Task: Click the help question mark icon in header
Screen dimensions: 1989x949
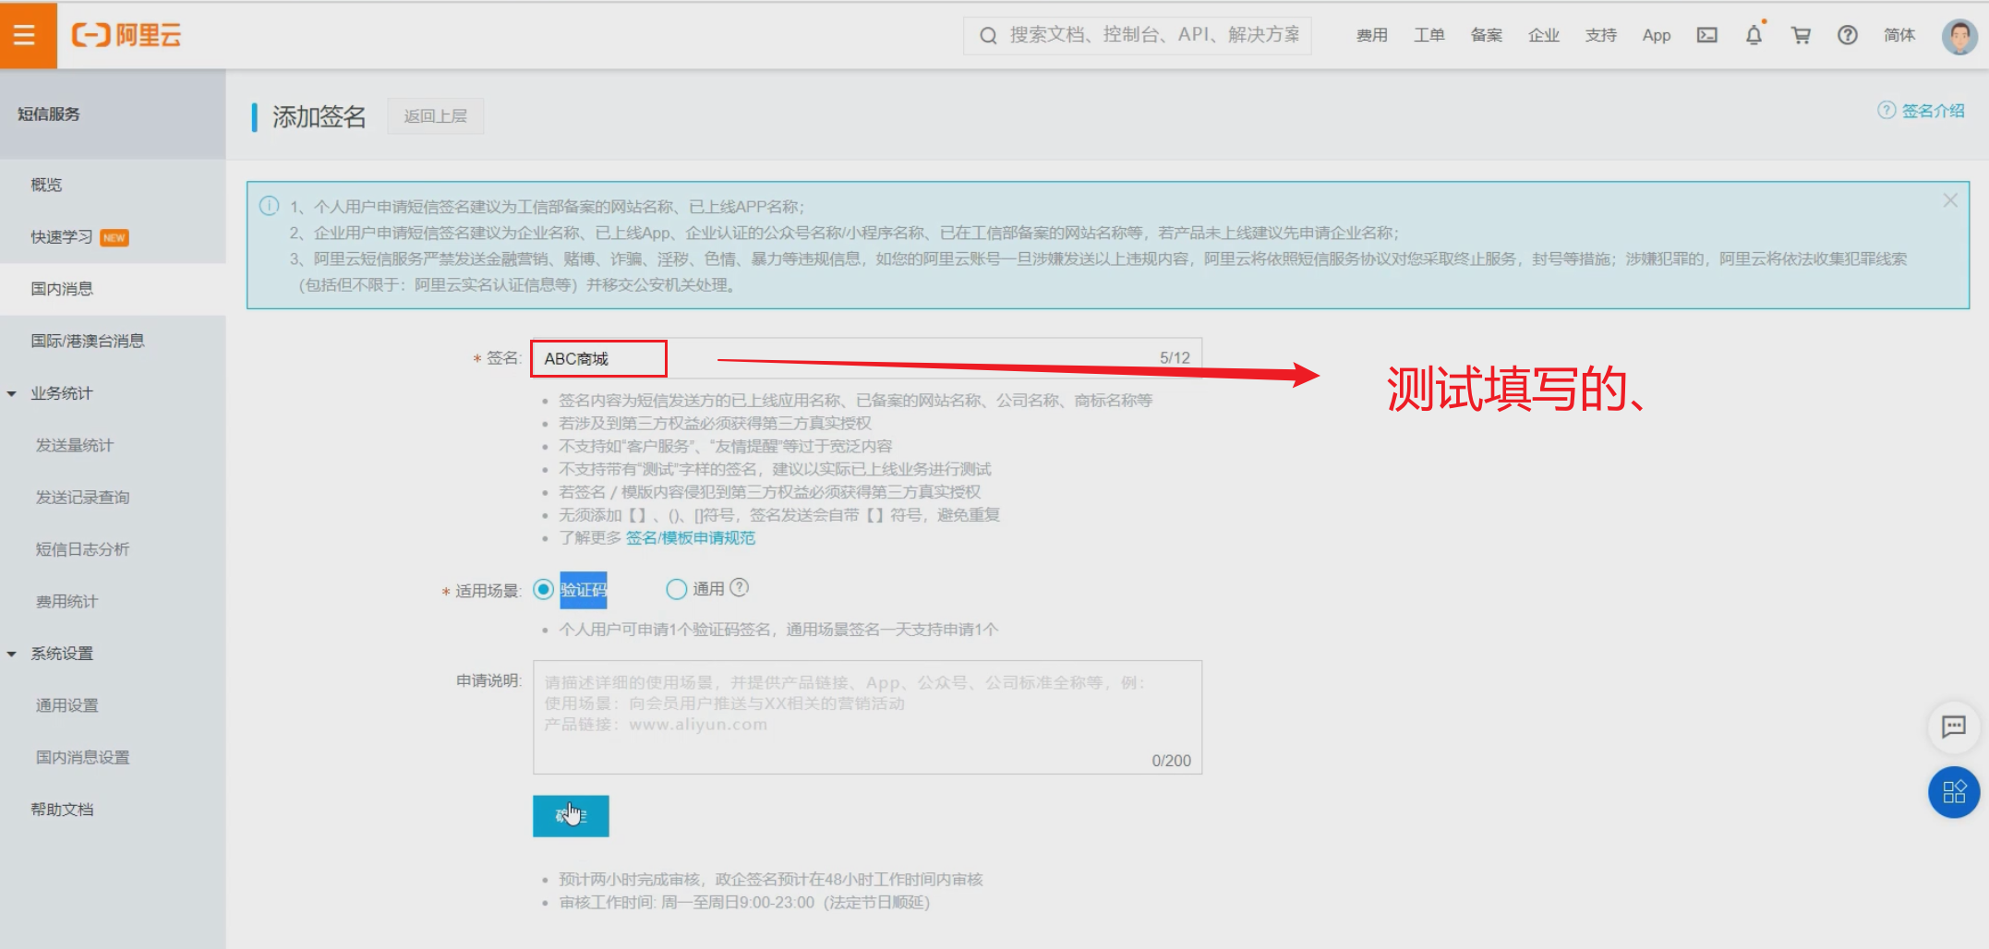Action: click(1847, 35)
